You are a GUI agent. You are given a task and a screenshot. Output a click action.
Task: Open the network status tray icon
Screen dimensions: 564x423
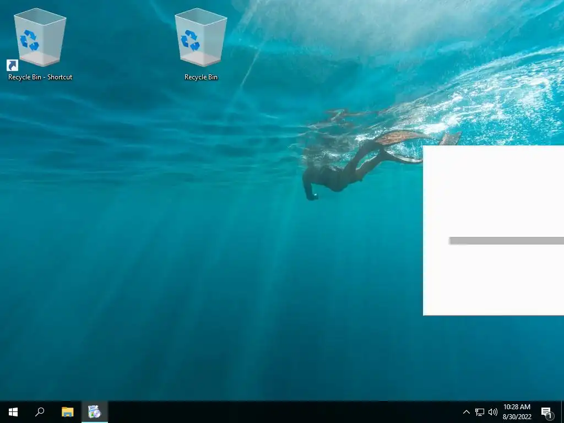(480, 412)
